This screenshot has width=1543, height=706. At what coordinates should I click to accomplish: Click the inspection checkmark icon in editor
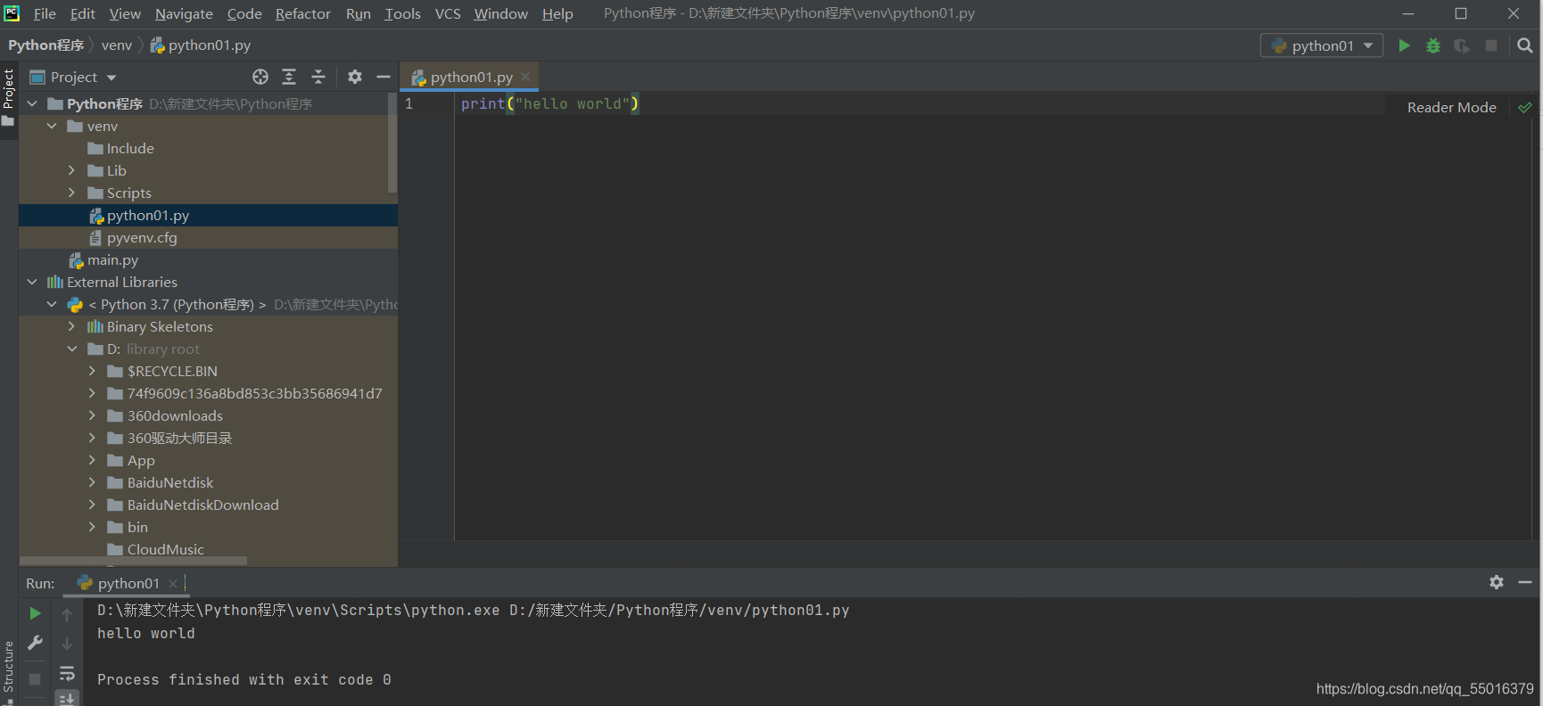pos(1525,107)
